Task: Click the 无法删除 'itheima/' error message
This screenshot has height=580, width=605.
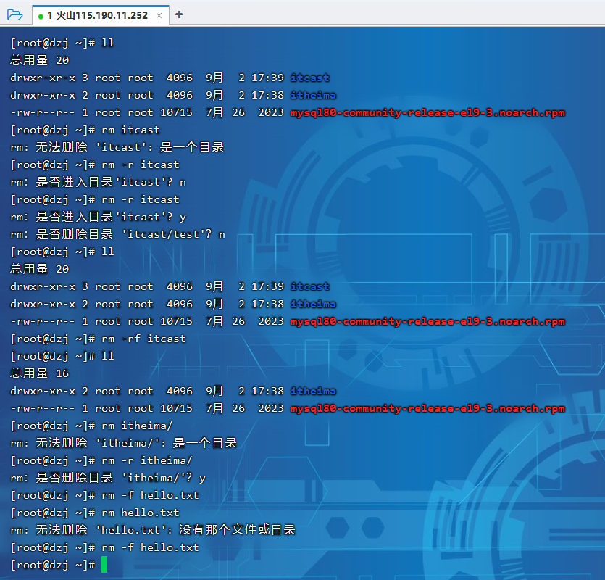Action: click(124, 443)
